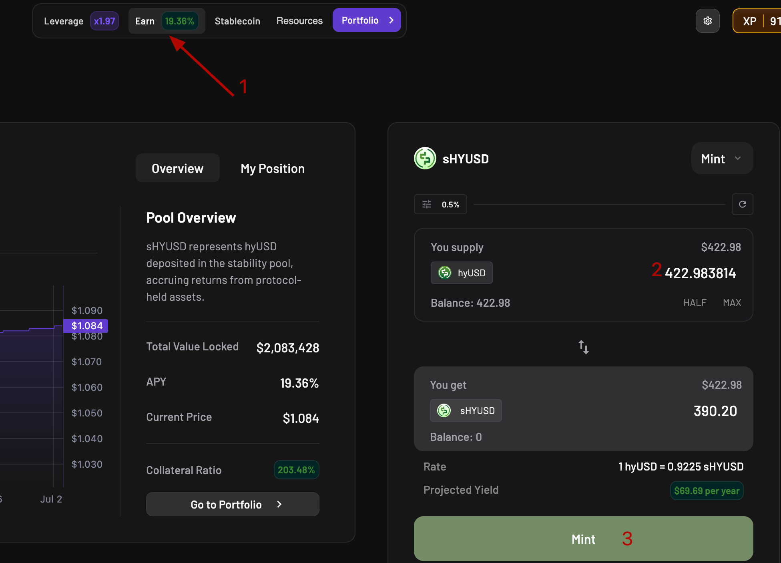Viewport: 781px width, 563px height.
Task: Click the Mint button
Action: pyautogui.click(x=583, y=539)
